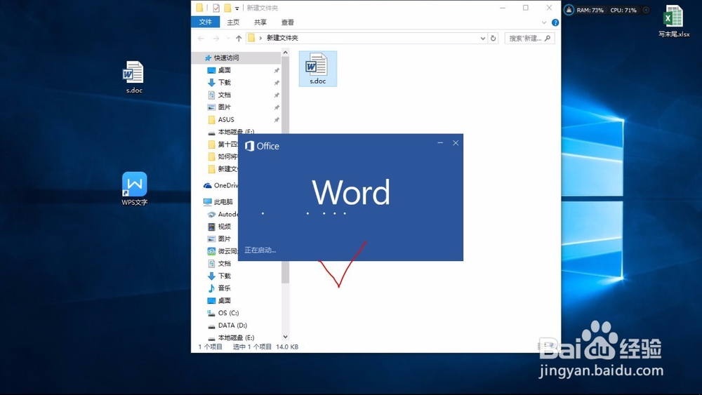Click the '14.0 KB' status bar size
The height and width of the screenshot is (395, 702).
(287, 347)
